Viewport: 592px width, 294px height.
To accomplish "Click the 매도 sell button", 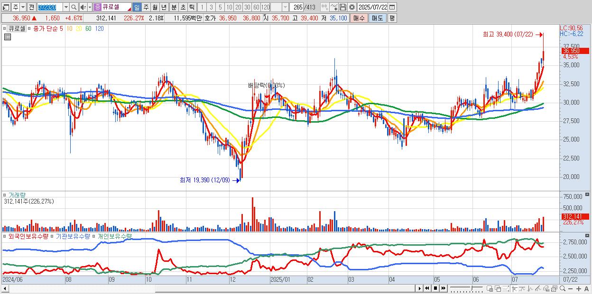I will (378, 18).
